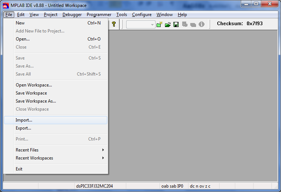Click the Save Workspace floppy disk icon

pos(176,24)
